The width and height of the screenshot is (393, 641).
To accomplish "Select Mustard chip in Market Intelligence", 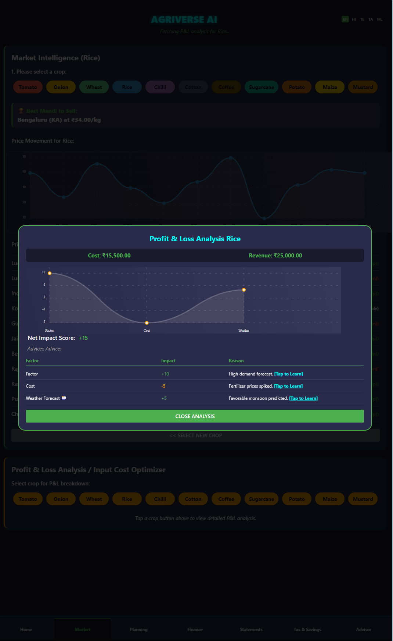I will [363, 87].
